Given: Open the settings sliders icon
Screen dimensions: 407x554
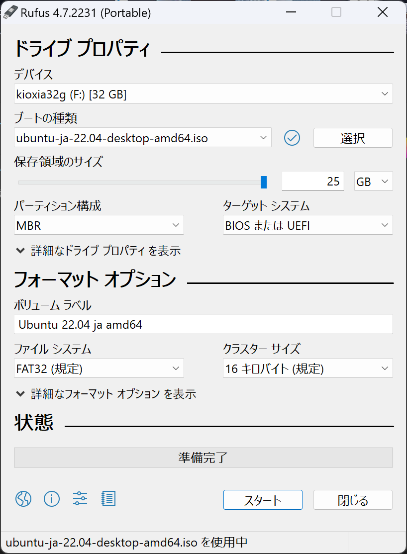Looking at the screenshot, I should [x=80, y=498].
